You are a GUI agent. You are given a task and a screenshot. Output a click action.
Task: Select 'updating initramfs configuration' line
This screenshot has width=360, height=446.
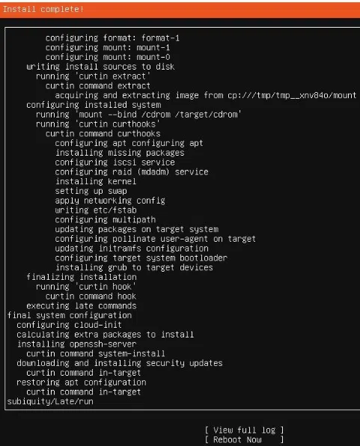click(132, 248)
